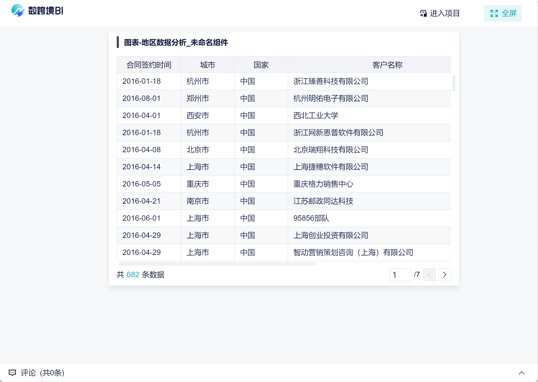This screenshot has height=382, width=538.
Task: Click the 城市 column header
Action: pos(208,65)
